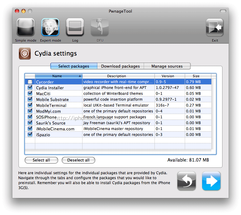Click 'French language support packages' description
Screen dimensions: 241x215
click(115, 117)
